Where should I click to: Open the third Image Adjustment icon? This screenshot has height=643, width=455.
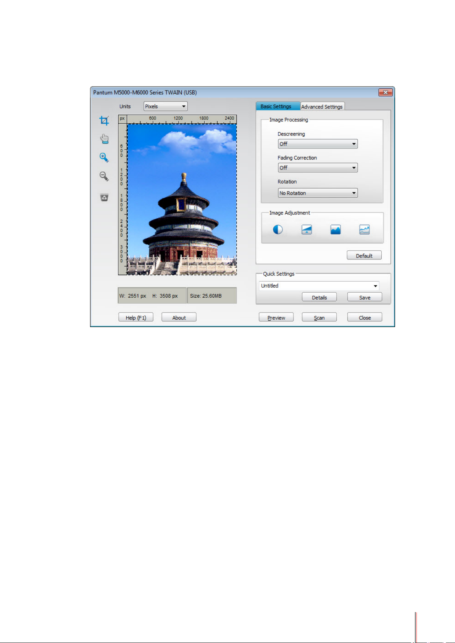[x=336, y=229]
